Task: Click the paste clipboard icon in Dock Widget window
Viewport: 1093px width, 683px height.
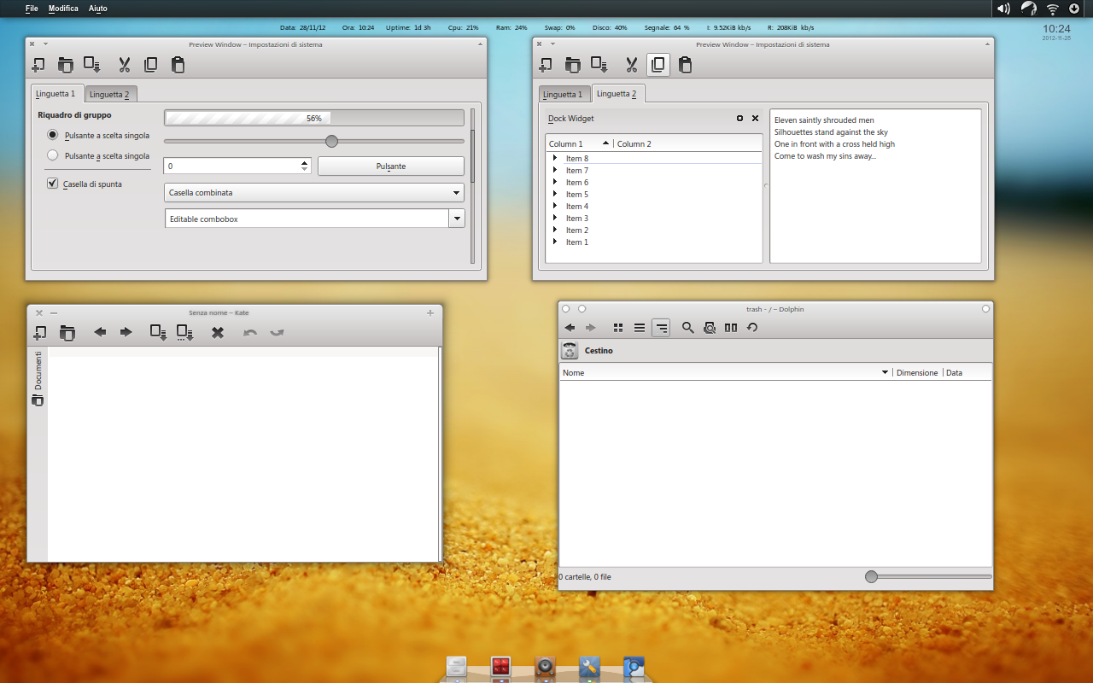Action: 685,64
